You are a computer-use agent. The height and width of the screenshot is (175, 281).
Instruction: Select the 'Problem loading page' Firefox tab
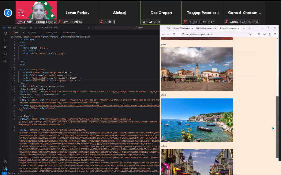tap(206, 28)
